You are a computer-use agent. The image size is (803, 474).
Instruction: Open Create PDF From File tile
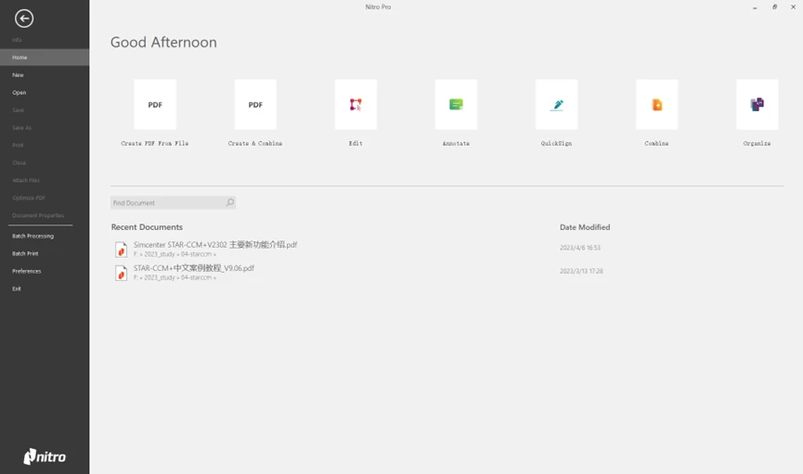point(155,105)
